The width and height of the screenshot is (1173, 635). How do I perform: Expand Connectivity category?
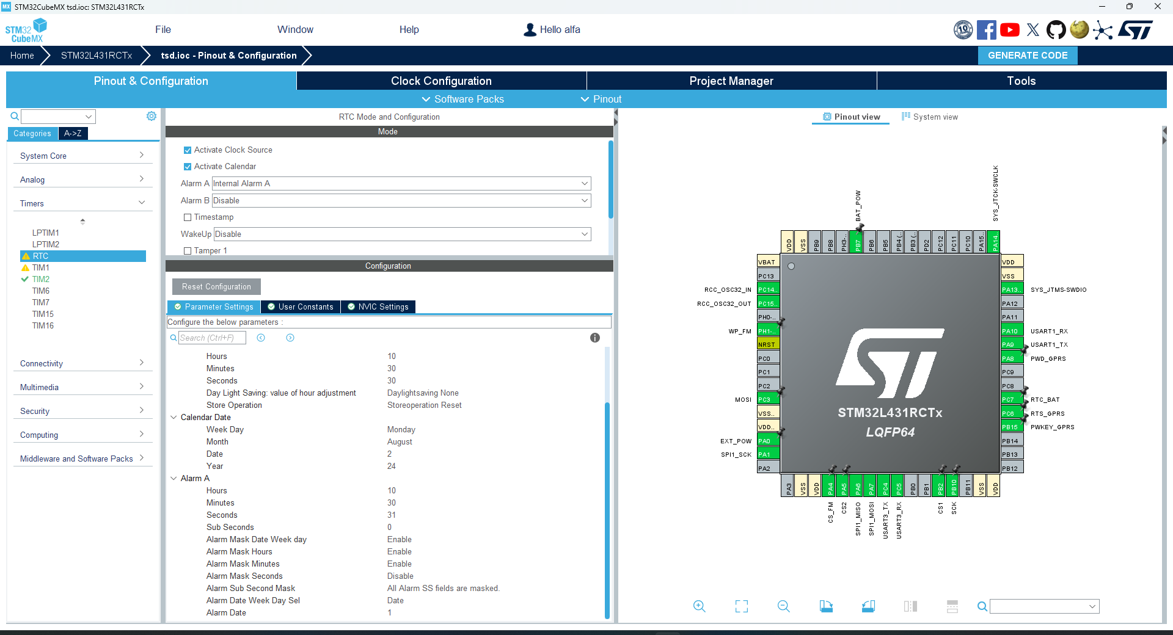pos(82,363)
